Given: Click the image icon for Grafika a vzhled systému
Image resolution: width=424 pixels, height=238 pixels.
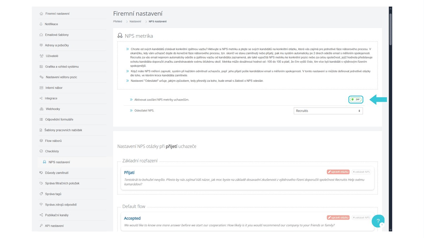Looking at the screenshot, I should (41, 66).
